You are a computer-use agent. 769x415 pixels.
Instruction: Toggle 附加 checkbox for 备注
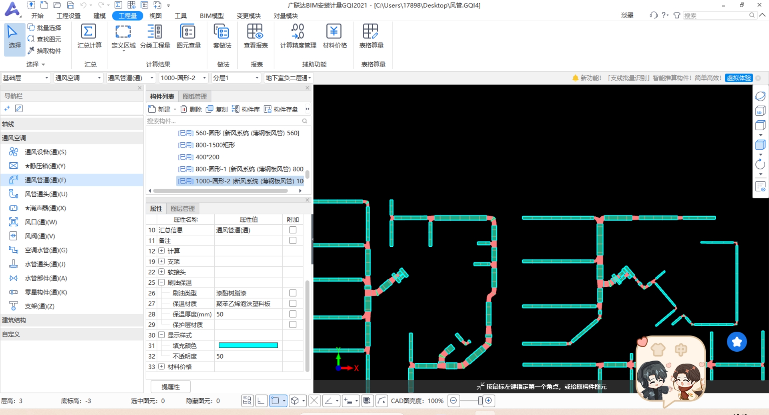(x=293, y=240)
